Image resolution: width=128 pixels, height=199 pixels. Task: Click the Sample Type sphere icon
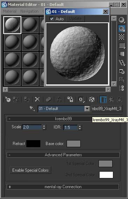122,20
